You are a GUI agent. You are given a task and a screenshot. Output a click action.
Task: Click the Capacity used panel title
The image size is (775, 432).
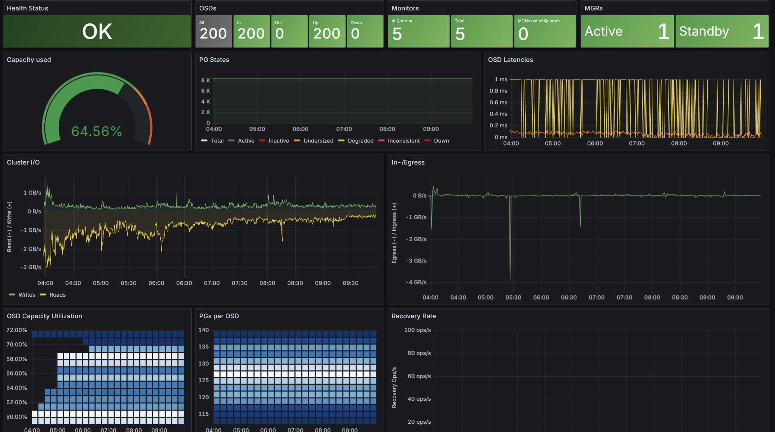(x=29, y=60)
